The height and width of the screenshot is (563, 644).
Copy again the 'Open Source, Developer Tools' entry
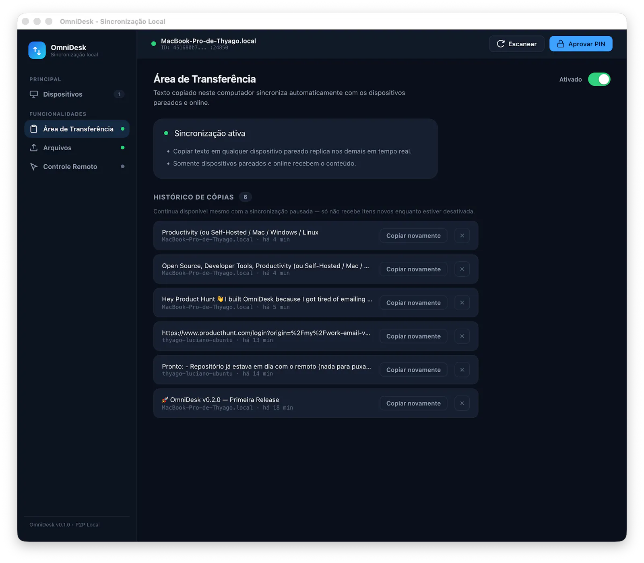(x=413, y=269)
